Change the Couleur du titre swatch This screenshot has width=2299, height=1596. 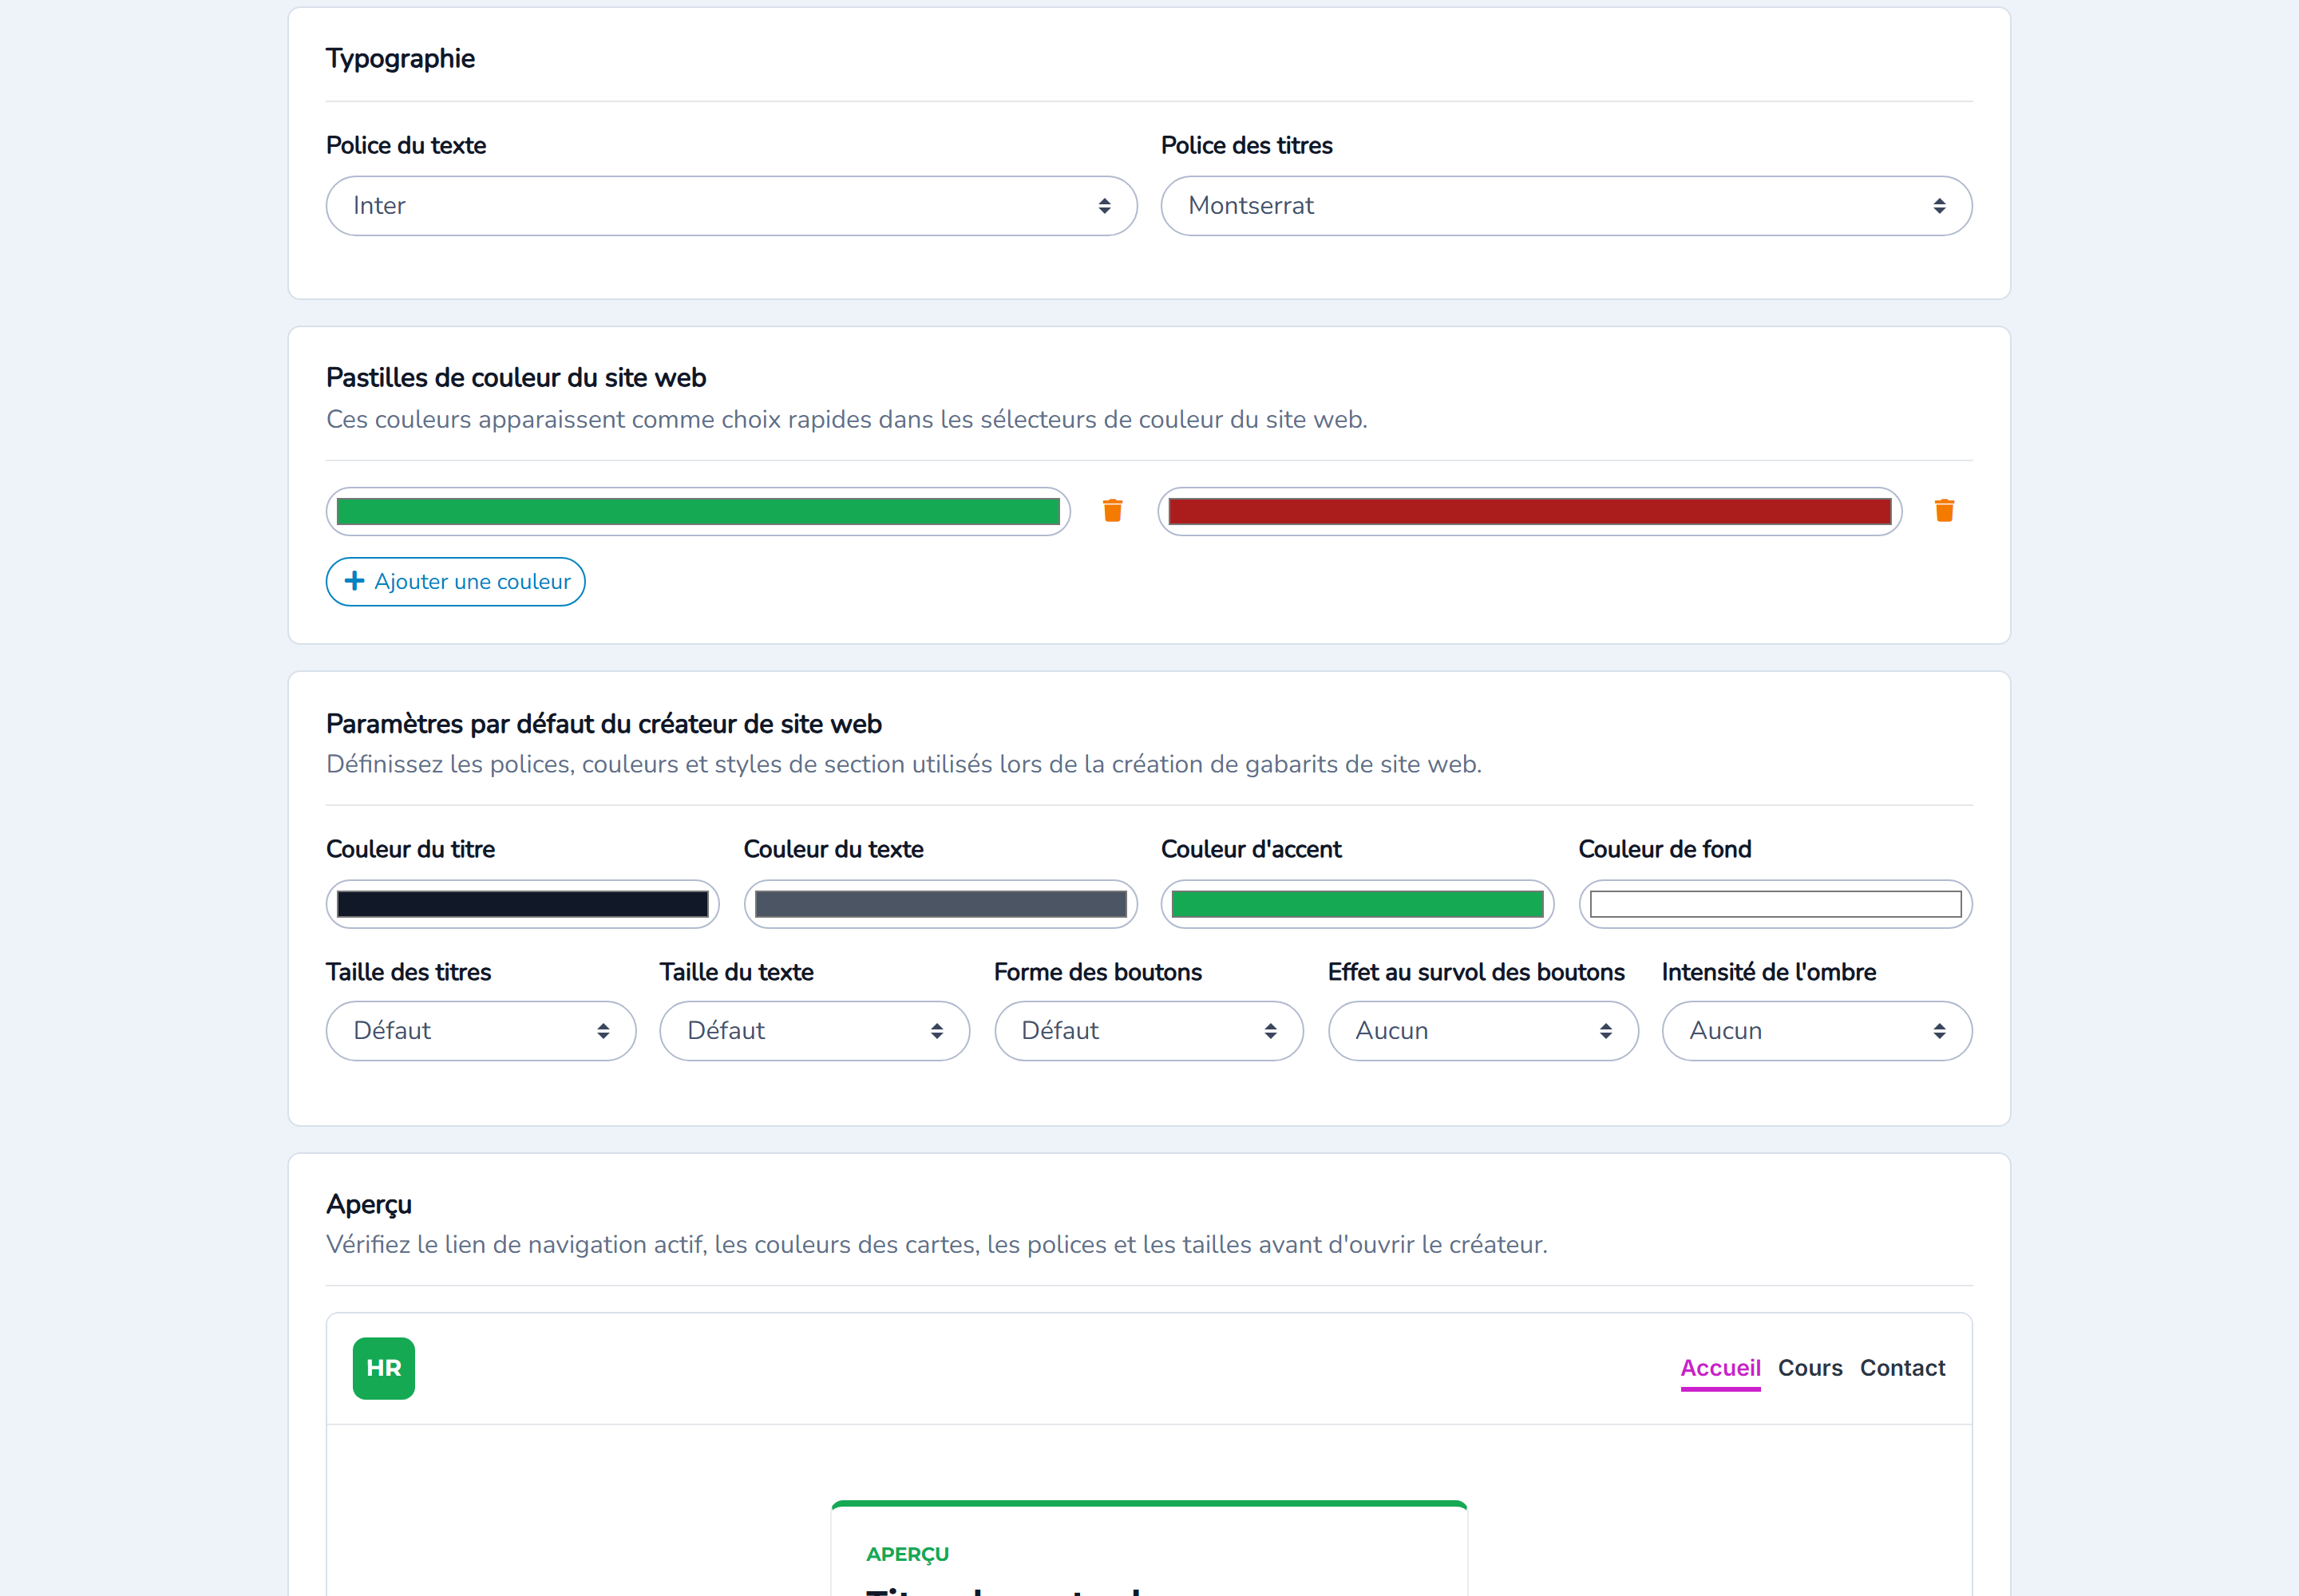point(522,904)
